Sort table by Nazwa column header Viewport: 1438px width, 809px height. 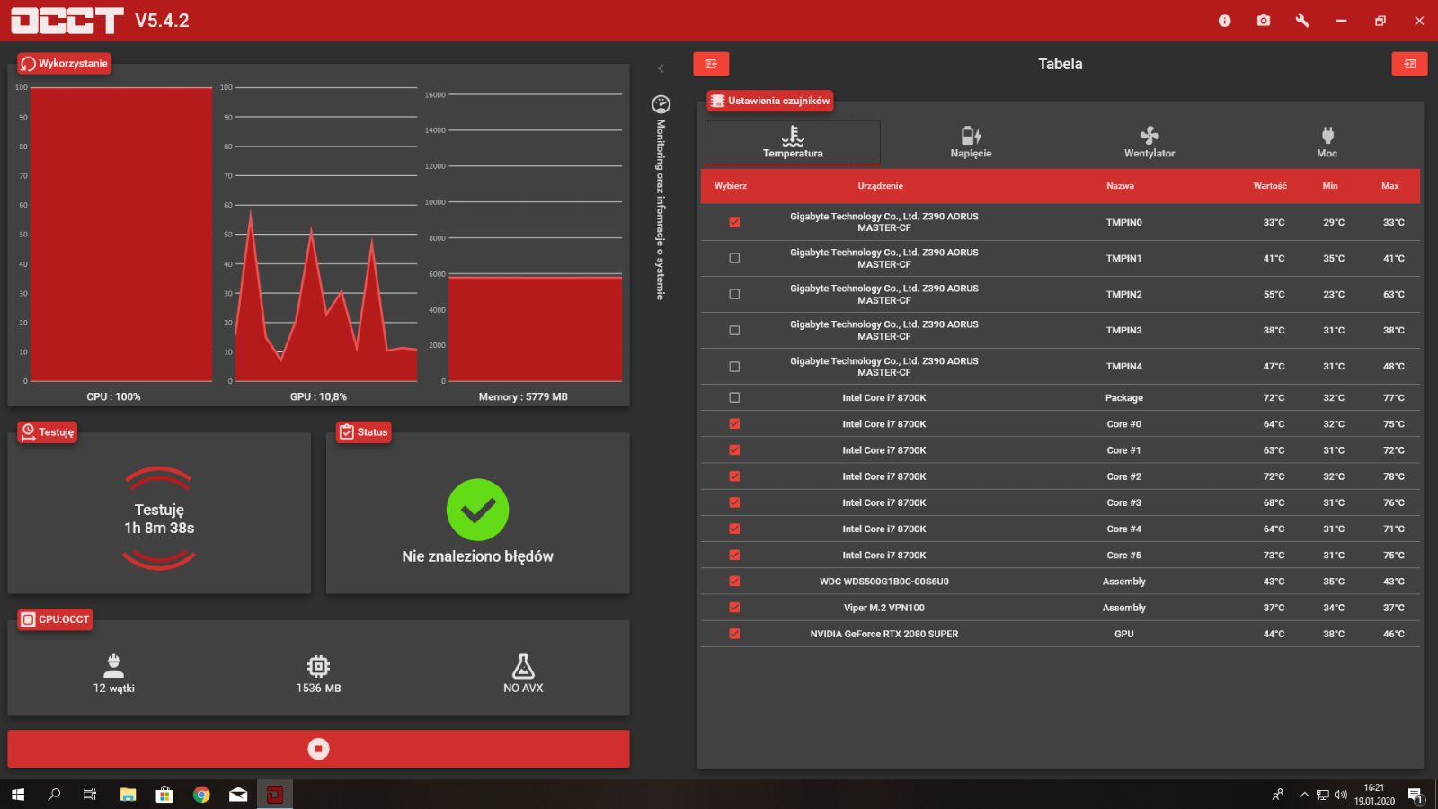pyautogui.click(x=1120, y=186)
